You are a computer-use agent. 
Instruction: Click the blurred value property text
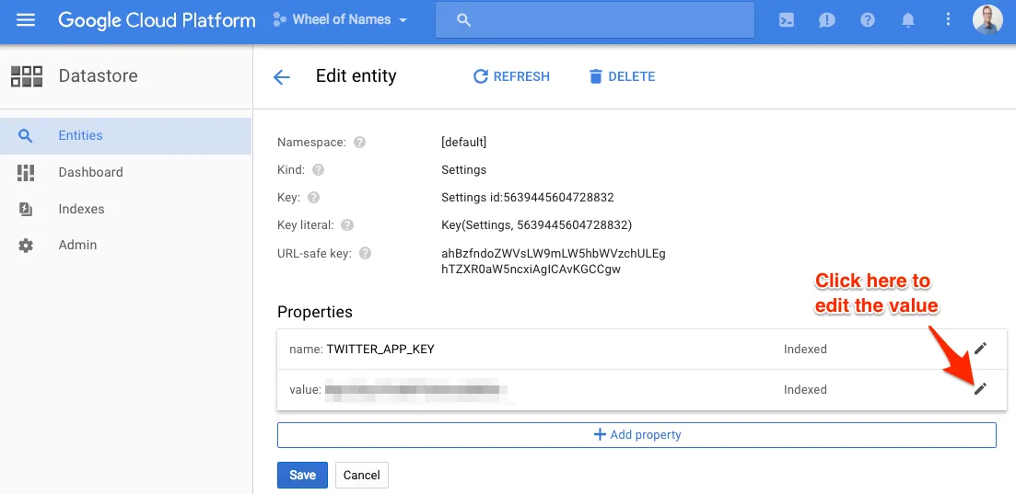pyautogui.click(x=415, y=390)
